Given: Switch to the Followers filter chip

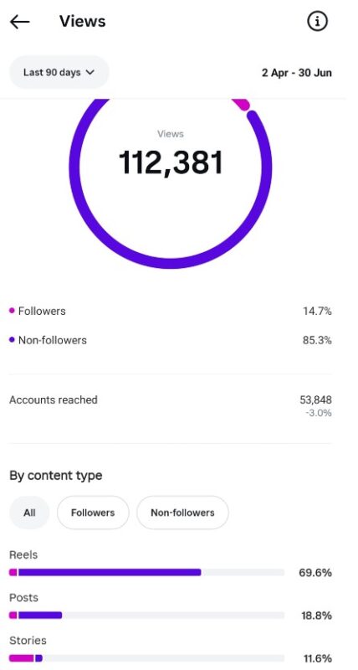Looking at the screenshot, I should (x=93, y=513).
